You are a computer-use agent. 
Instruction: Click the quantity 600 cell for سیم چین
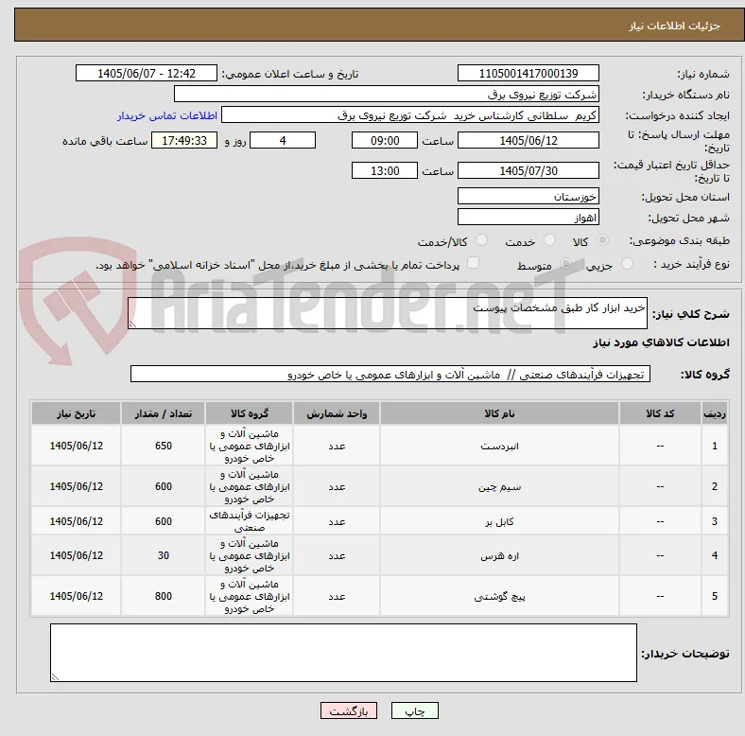point(163,487)
